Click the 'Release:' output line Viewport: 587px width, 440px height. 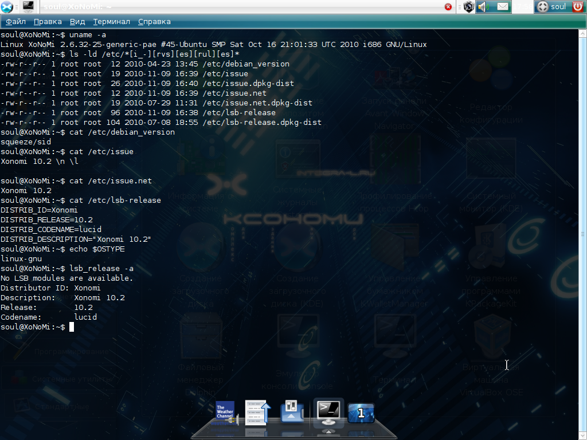[x=46, y=307]
